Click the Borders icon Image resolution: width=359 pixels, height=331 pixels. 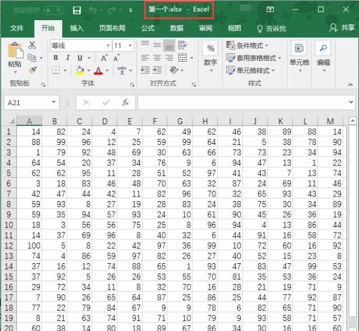coord(56,70)
